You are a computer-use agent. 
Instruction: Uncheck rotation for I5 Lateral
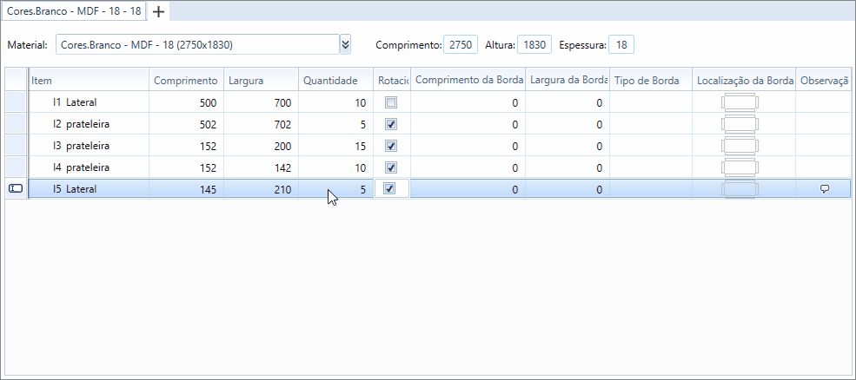[x=389, y=188]
